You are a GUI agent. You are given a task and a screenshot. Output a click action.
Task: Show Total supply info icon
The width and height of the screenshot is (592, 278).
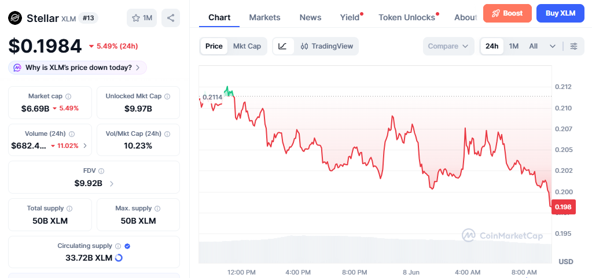pyautogui.click(x=70, y=209)
